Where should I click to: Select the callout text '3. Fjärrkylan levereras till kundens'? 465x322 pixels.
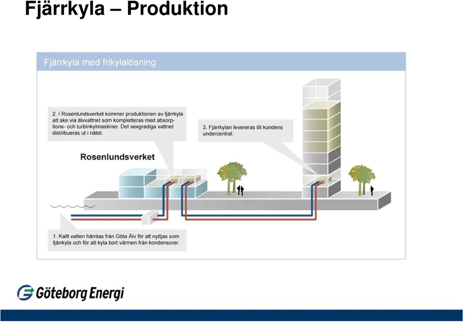(x=243, y=130)
